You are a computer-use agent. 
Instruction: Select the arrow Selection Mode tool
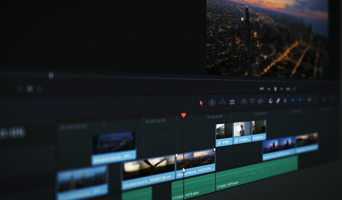201,102
